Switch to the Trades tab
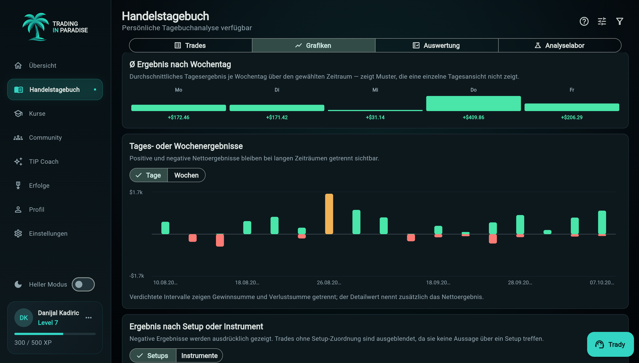Viewport: 639px width, 363px height. coord(191,45)
